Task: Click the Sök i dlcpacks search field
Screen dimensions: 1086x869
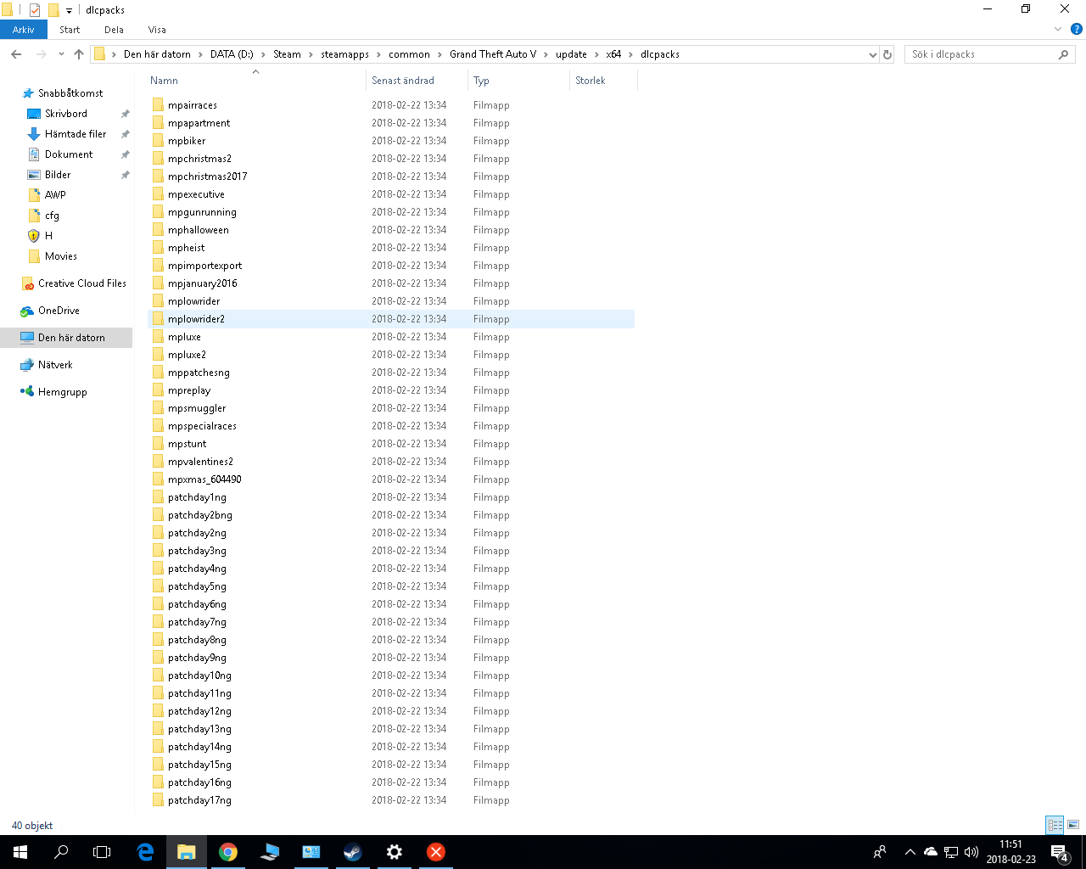Action: point(989,54)
